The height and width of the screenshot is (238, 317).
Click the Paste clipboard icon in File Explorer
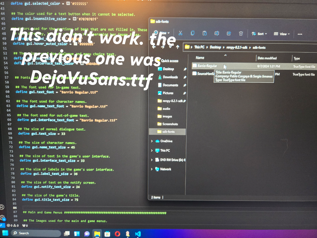tap(205, 33)
